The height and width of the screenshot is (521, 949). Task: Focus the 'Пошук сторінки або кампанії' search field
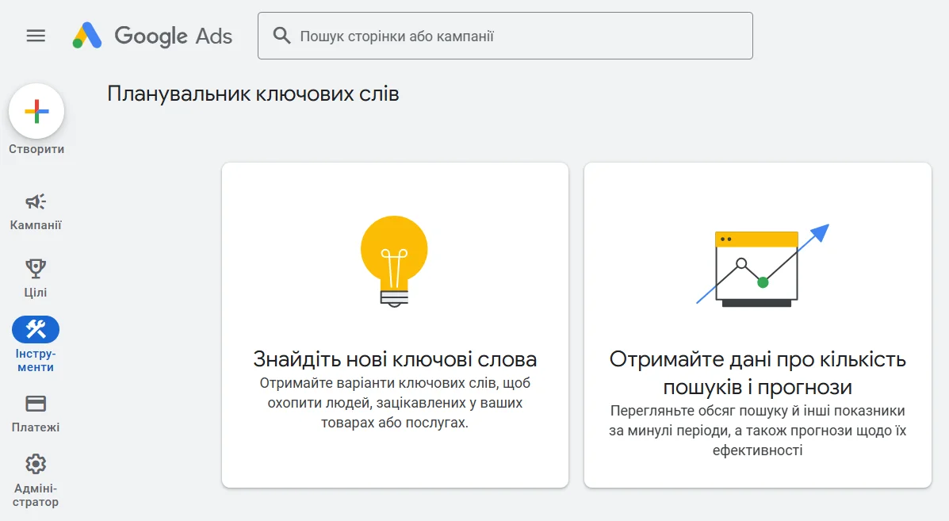click(515, 36)
